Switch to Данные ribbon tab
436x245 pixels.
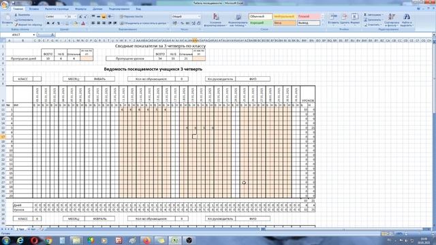point(97,9)
